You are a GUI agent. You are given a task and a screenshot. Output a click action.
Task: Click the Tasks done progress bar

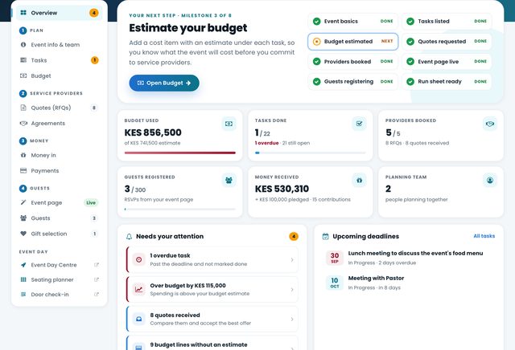(x=311, y=153)
